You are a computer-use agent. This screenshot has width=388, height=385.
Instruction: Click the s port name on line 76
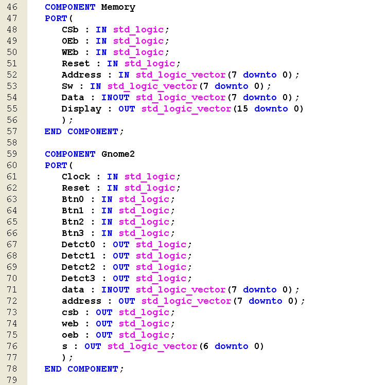tap(65, 346)
